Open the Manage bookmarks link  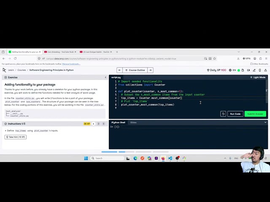71,64
